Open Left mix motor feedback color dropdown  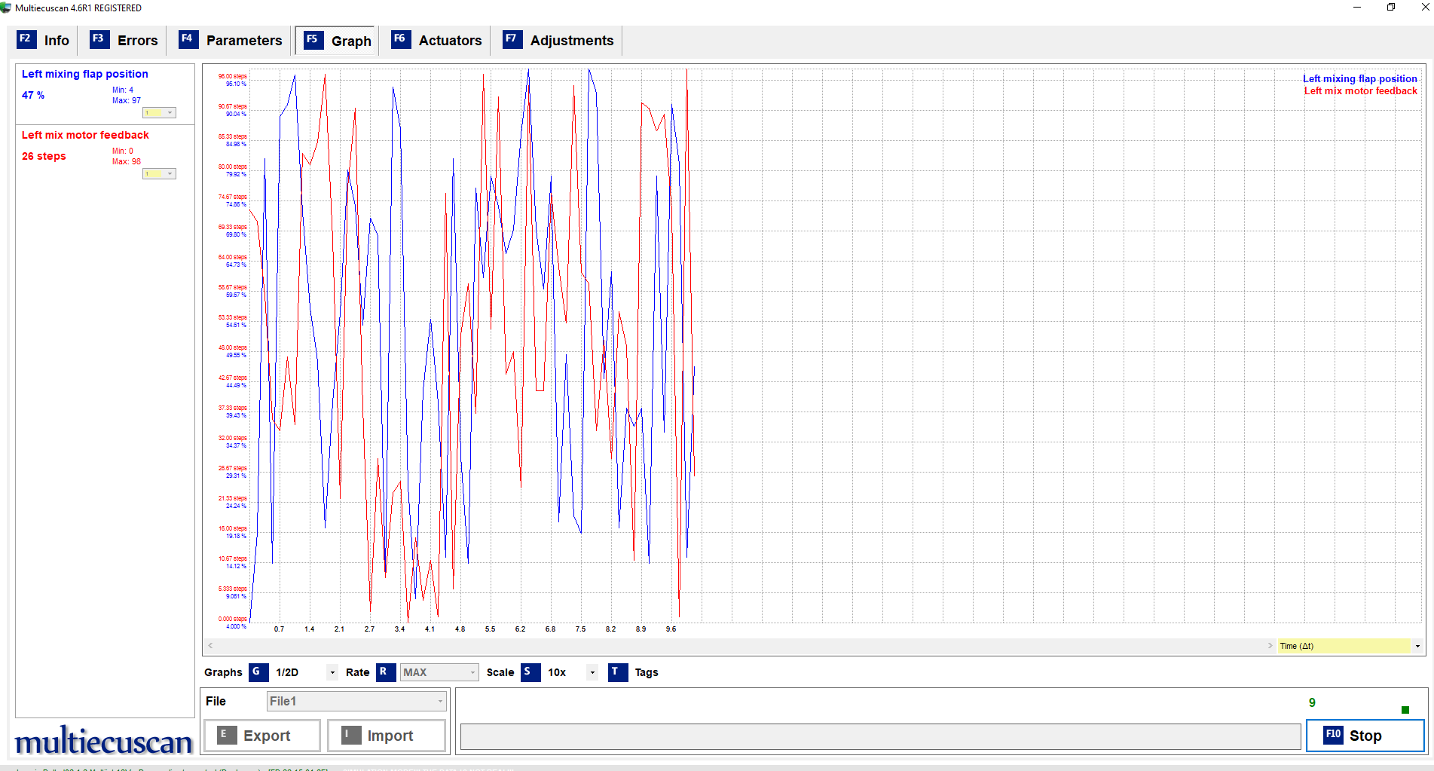pyautogui.click(x=159, y=174)
